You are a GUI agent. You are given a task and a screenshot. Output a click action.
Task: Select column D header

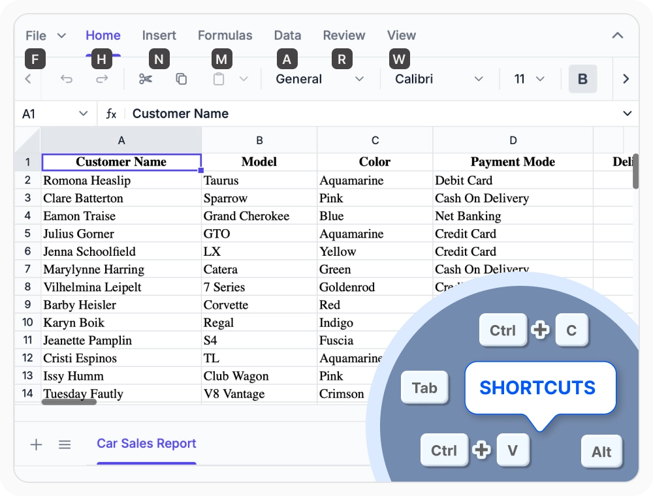[513, 141]
